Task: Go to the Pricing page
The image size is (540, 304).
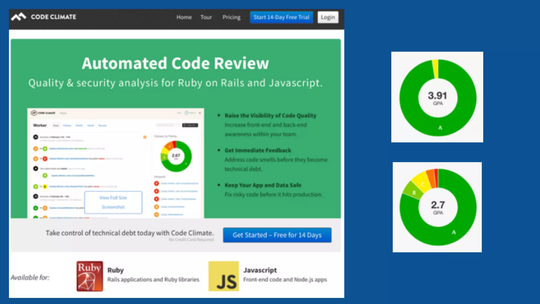Action: tap(231, 17)
